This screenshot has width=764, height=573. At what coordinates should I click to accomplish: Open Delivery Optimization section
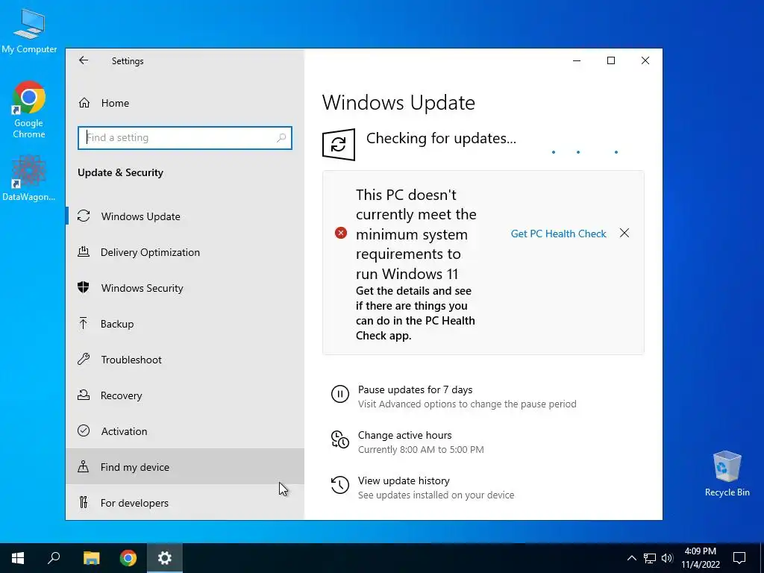[185, 252]
